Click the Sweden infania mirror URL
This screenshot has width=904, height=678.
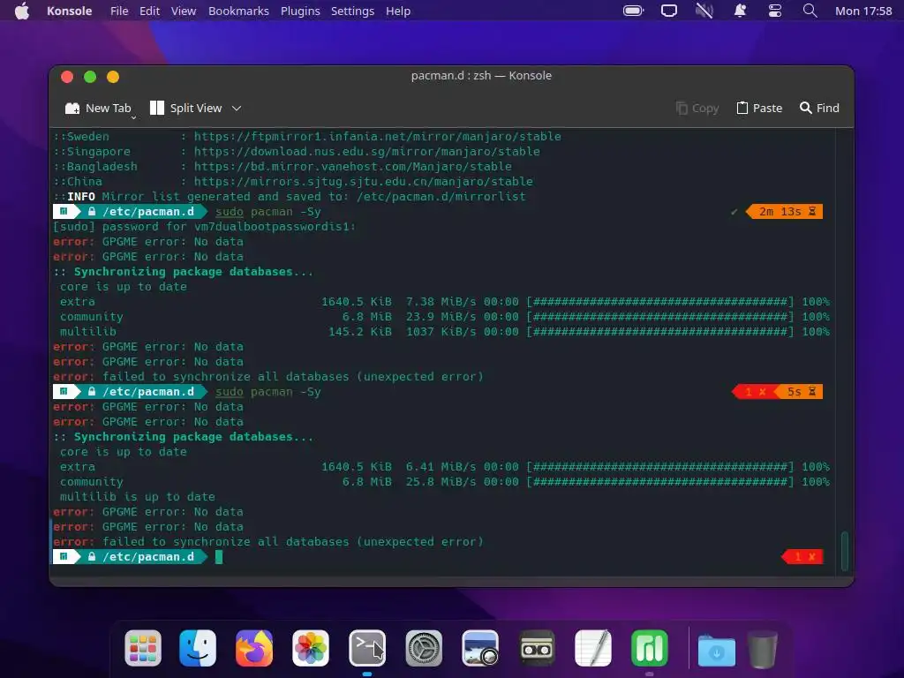tap(377, 137)
